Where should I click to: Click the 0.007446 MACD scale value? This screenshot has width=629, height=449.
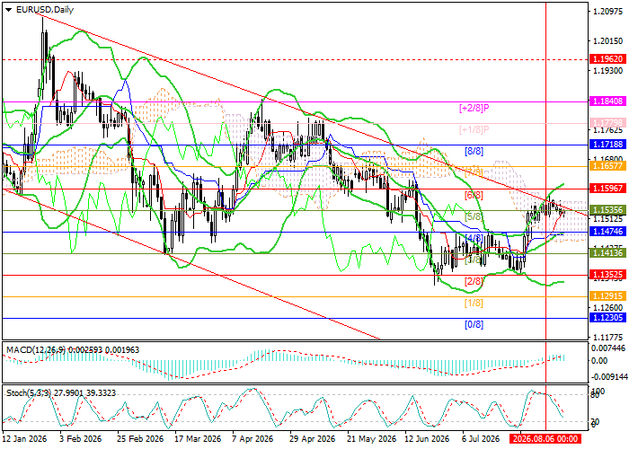(x=608, y=348)
